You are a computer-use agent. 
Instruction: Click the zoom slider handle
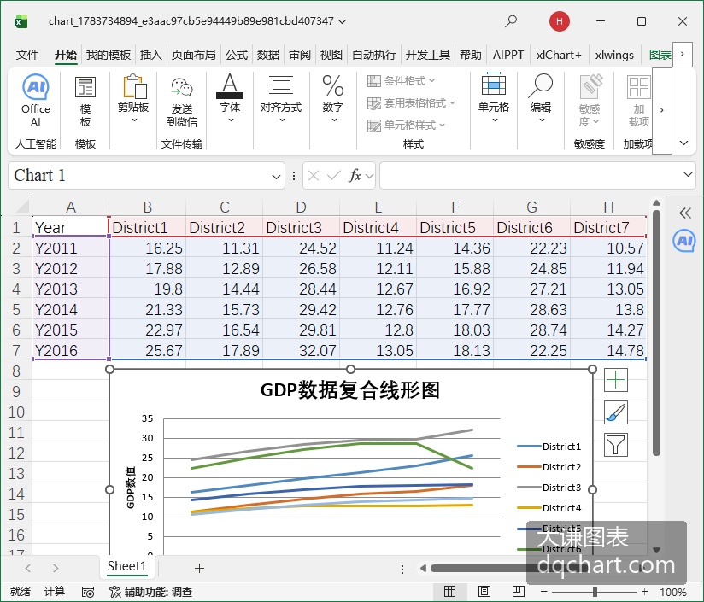point(595,592)
